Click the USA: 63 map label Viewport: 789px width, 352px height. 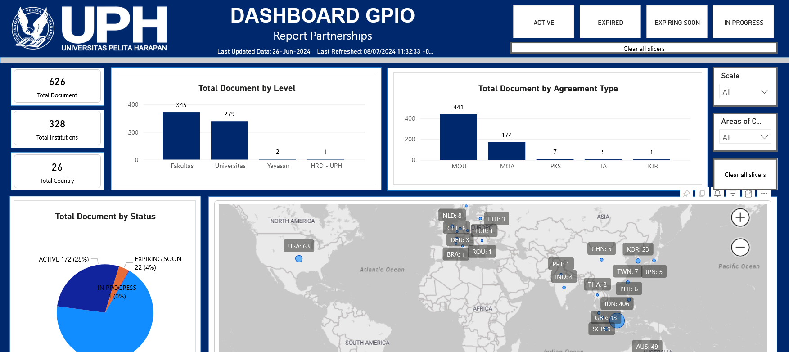[x=299, y=246]
